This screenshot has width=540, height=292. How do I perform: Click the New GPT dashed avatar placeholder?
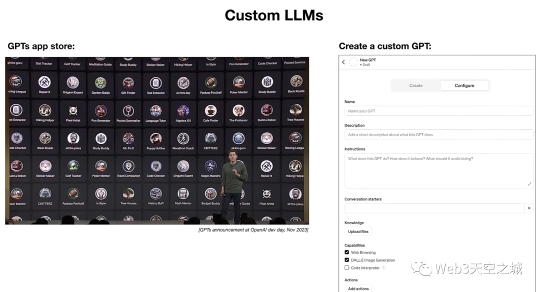353,62
